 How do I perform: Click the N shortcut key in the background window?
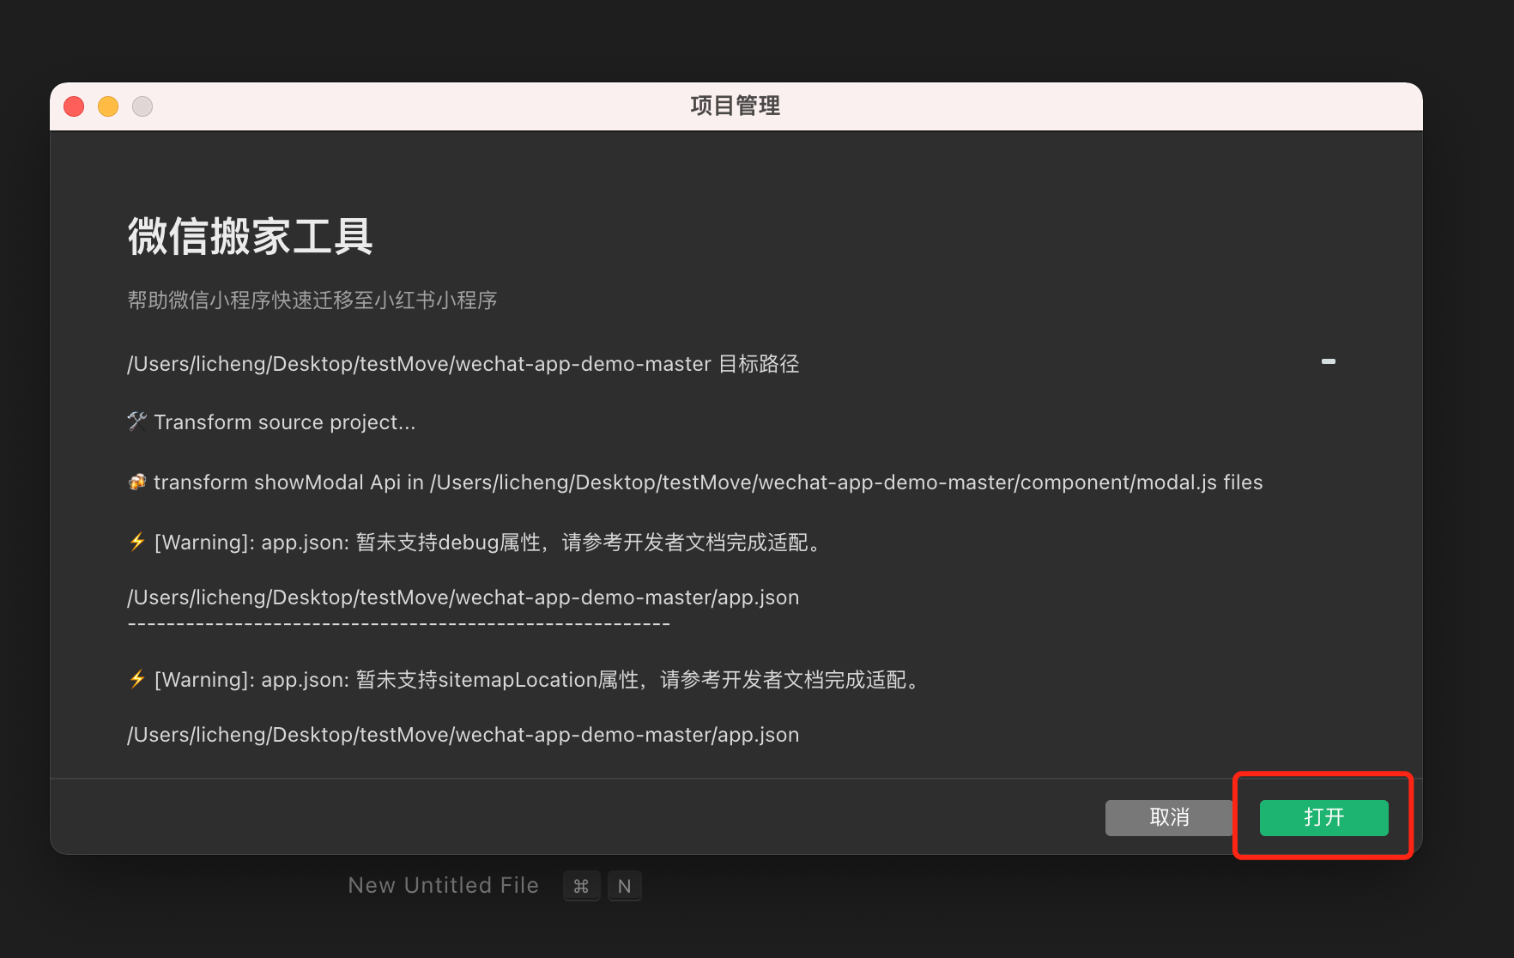[625, 886]
